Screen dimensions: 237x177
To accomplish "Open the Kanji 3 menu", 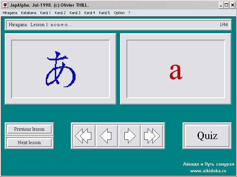I will 75,13.
